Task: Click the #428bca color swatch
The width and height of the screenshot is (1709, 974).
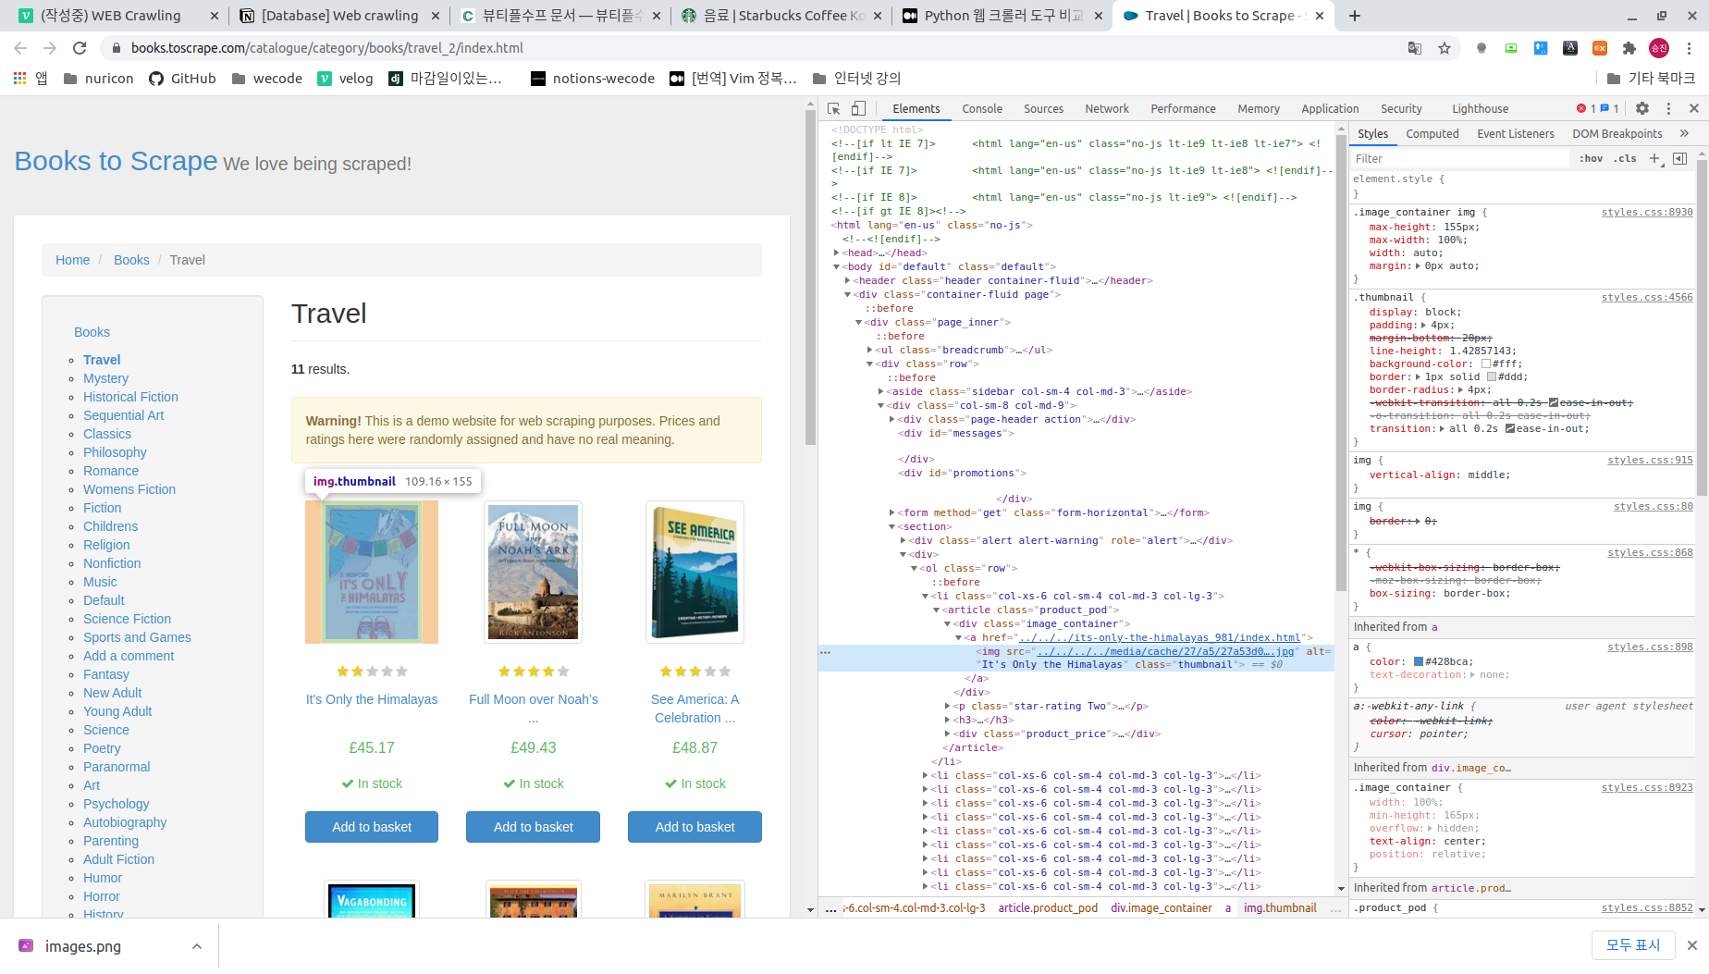Action: click(1419, 661)
